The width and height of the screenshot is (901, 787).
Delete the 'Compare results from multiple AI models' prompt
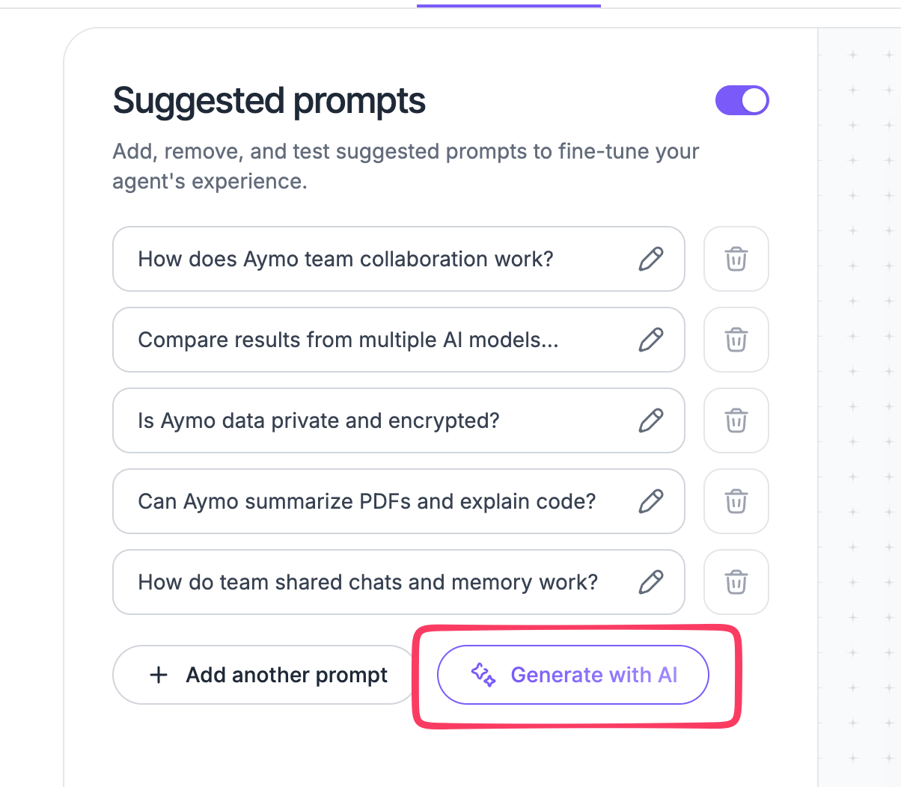[736, 340]
